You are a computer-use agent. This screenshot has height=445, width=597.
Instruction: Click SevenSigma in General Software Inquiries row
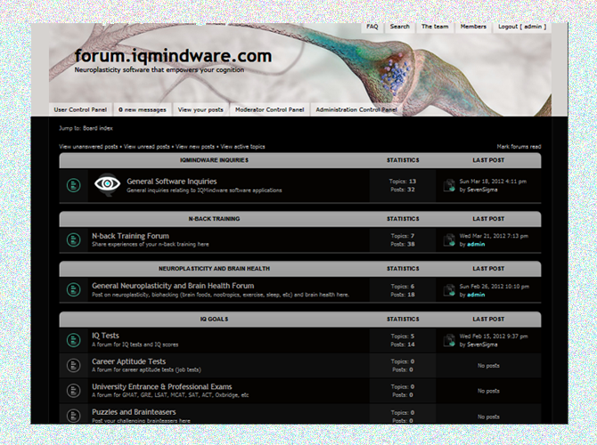click(482, 190)
